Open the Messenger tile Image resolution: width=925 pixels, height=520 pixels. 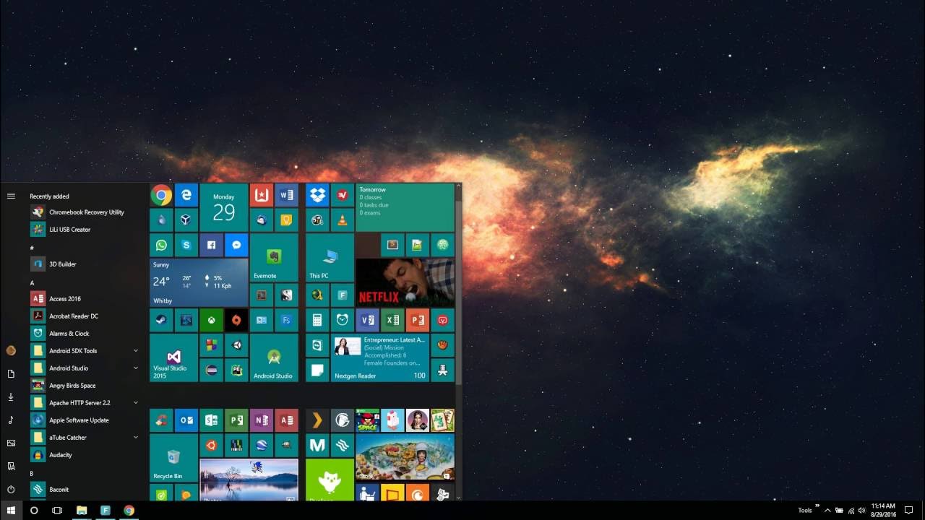(x=236, y=246)
